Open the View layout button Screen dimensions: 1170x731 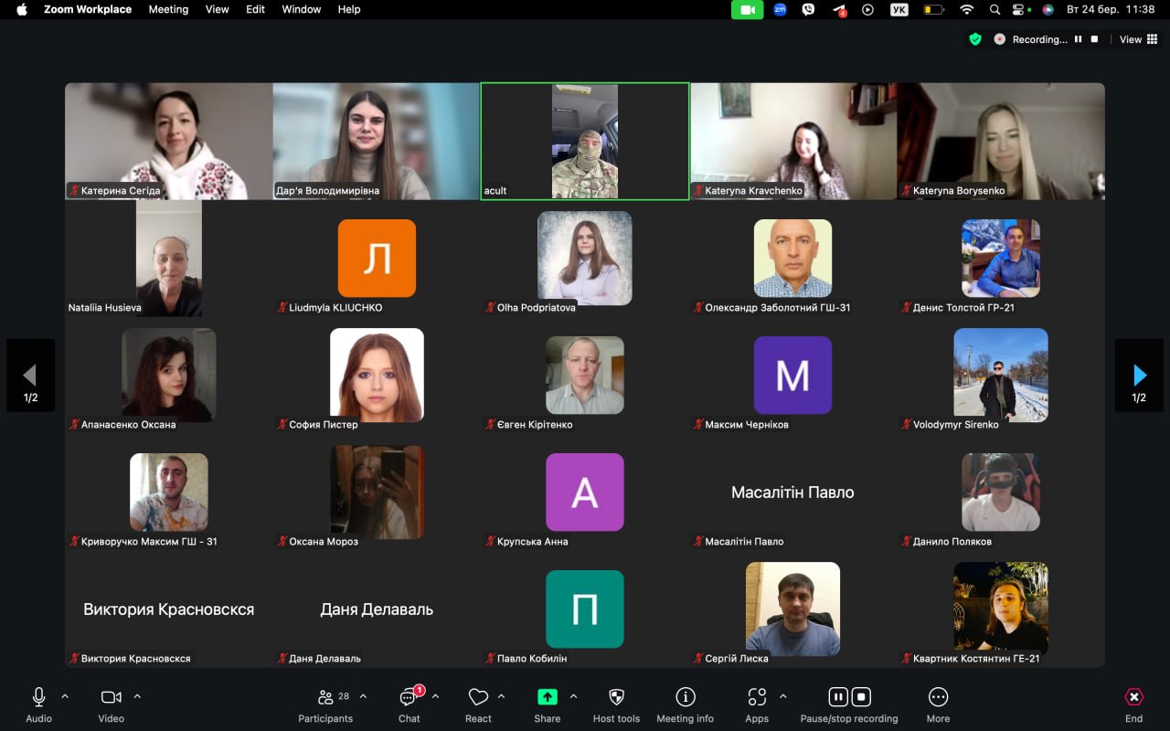coord(1135,39)
